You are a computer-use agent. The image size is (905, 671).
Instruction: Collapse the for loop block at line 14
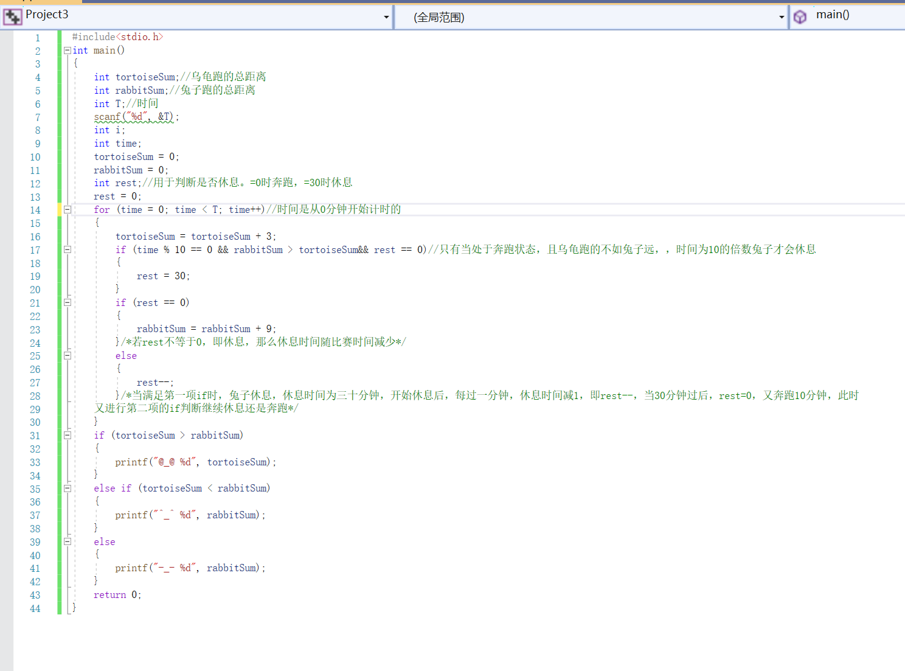68,210
